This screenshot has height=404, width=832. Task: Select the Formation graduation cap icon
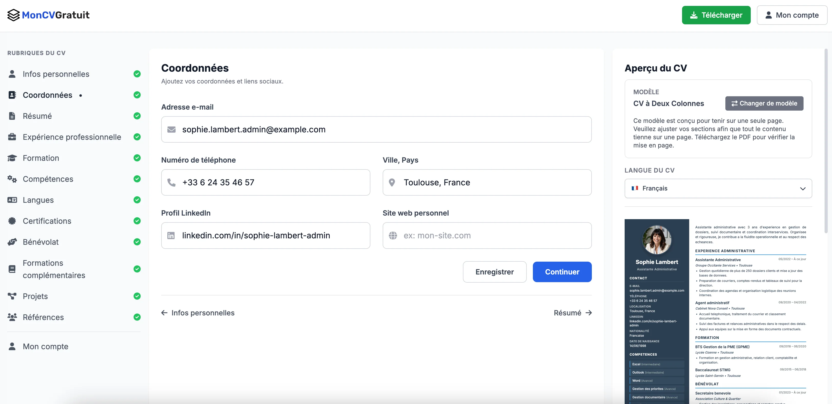12,158
